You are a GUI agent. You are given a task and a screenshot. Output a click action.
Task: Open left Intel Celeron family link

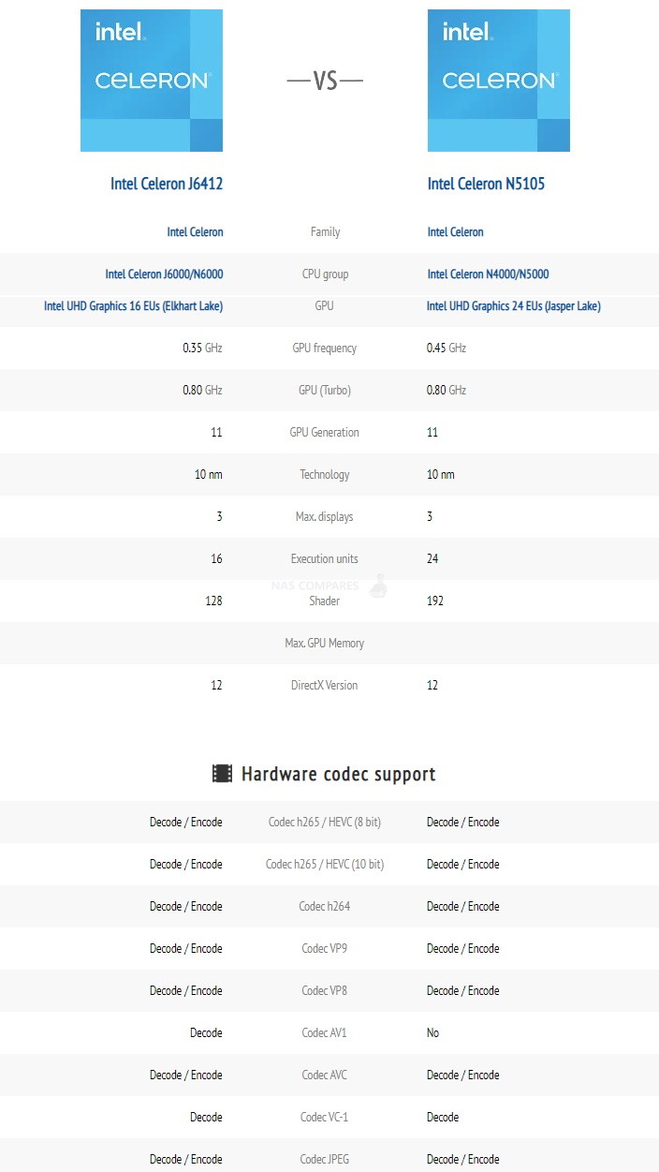(195, 232)
